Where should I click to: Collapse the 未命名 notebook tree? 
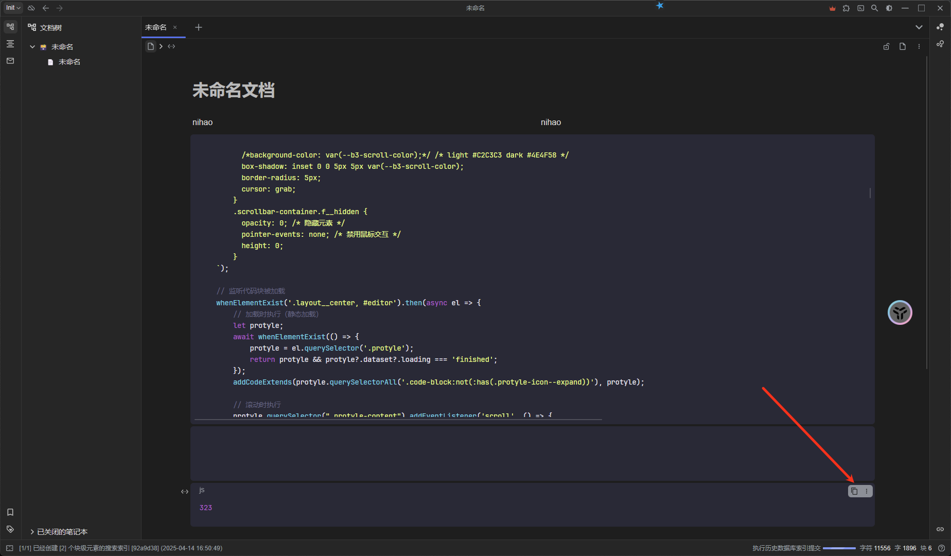pyautogui.click(x=32, y=47)
